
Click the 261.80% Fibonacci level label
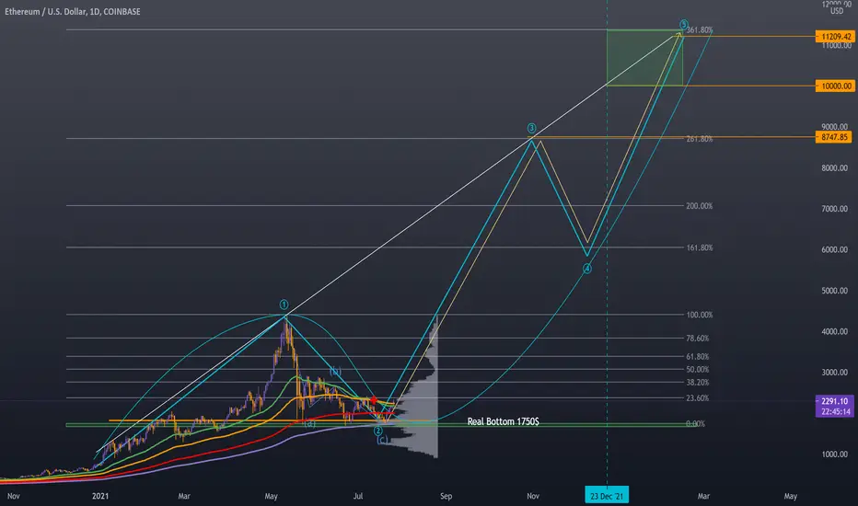[700, 139]
